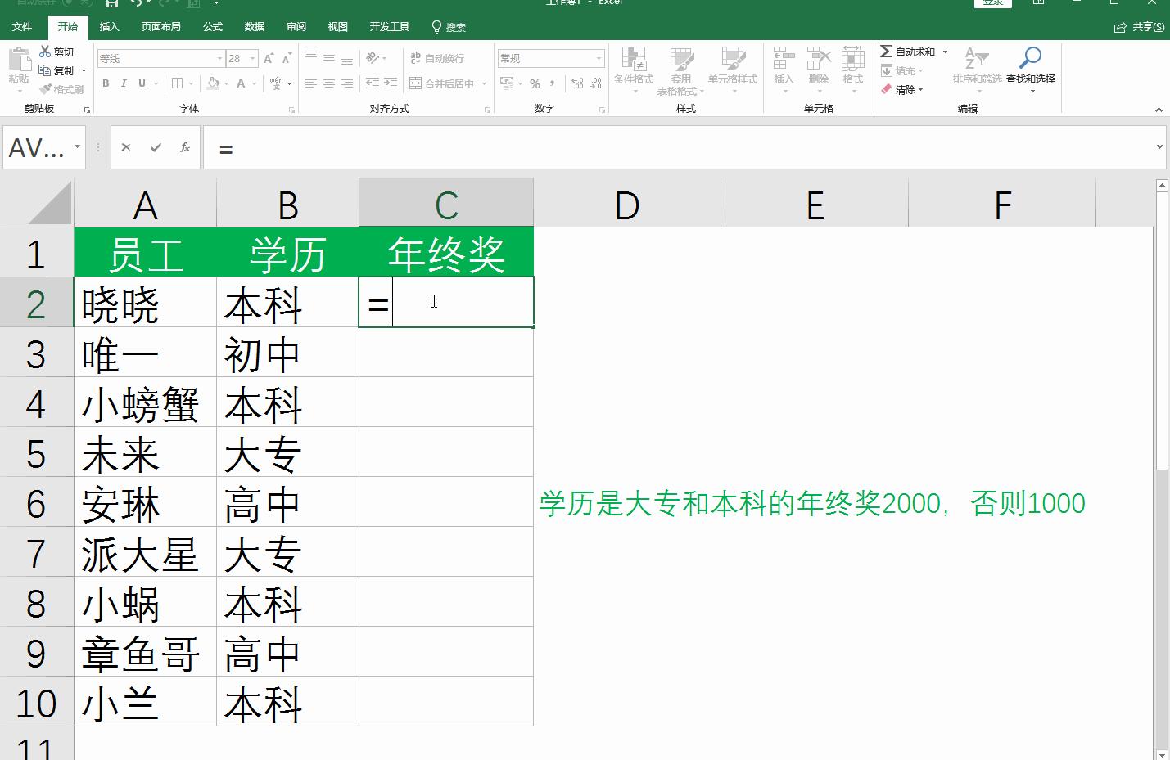Apply bold formatting with the B icon
This screenshot has width=1170, height=760.
click(106, 83)
